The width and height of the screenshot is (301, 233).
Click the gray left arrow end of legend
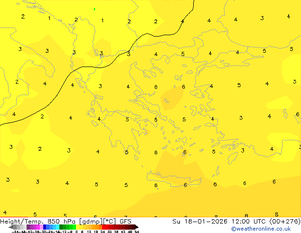tap(11, 227)
